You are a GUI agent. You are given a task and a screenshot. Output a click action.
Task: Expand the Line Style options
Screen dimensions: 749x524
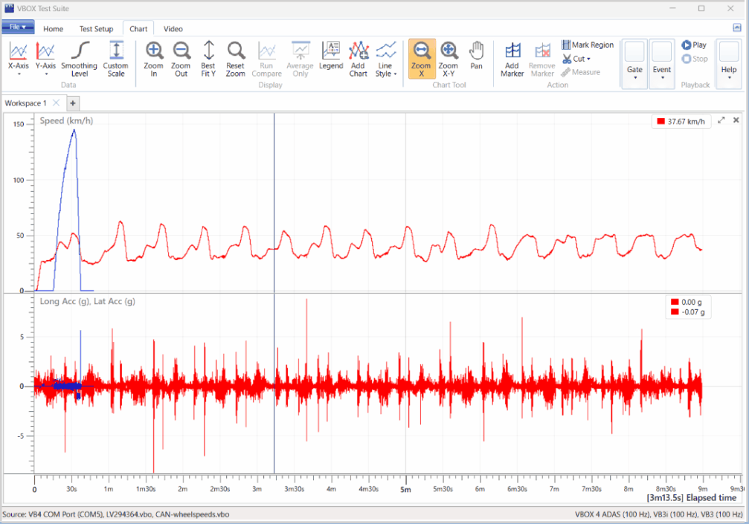(386, 59)
